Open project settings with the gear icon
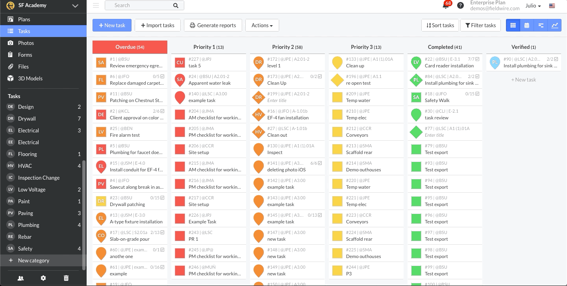This screenshot has height=286, width=567. [x=43, y=278]
